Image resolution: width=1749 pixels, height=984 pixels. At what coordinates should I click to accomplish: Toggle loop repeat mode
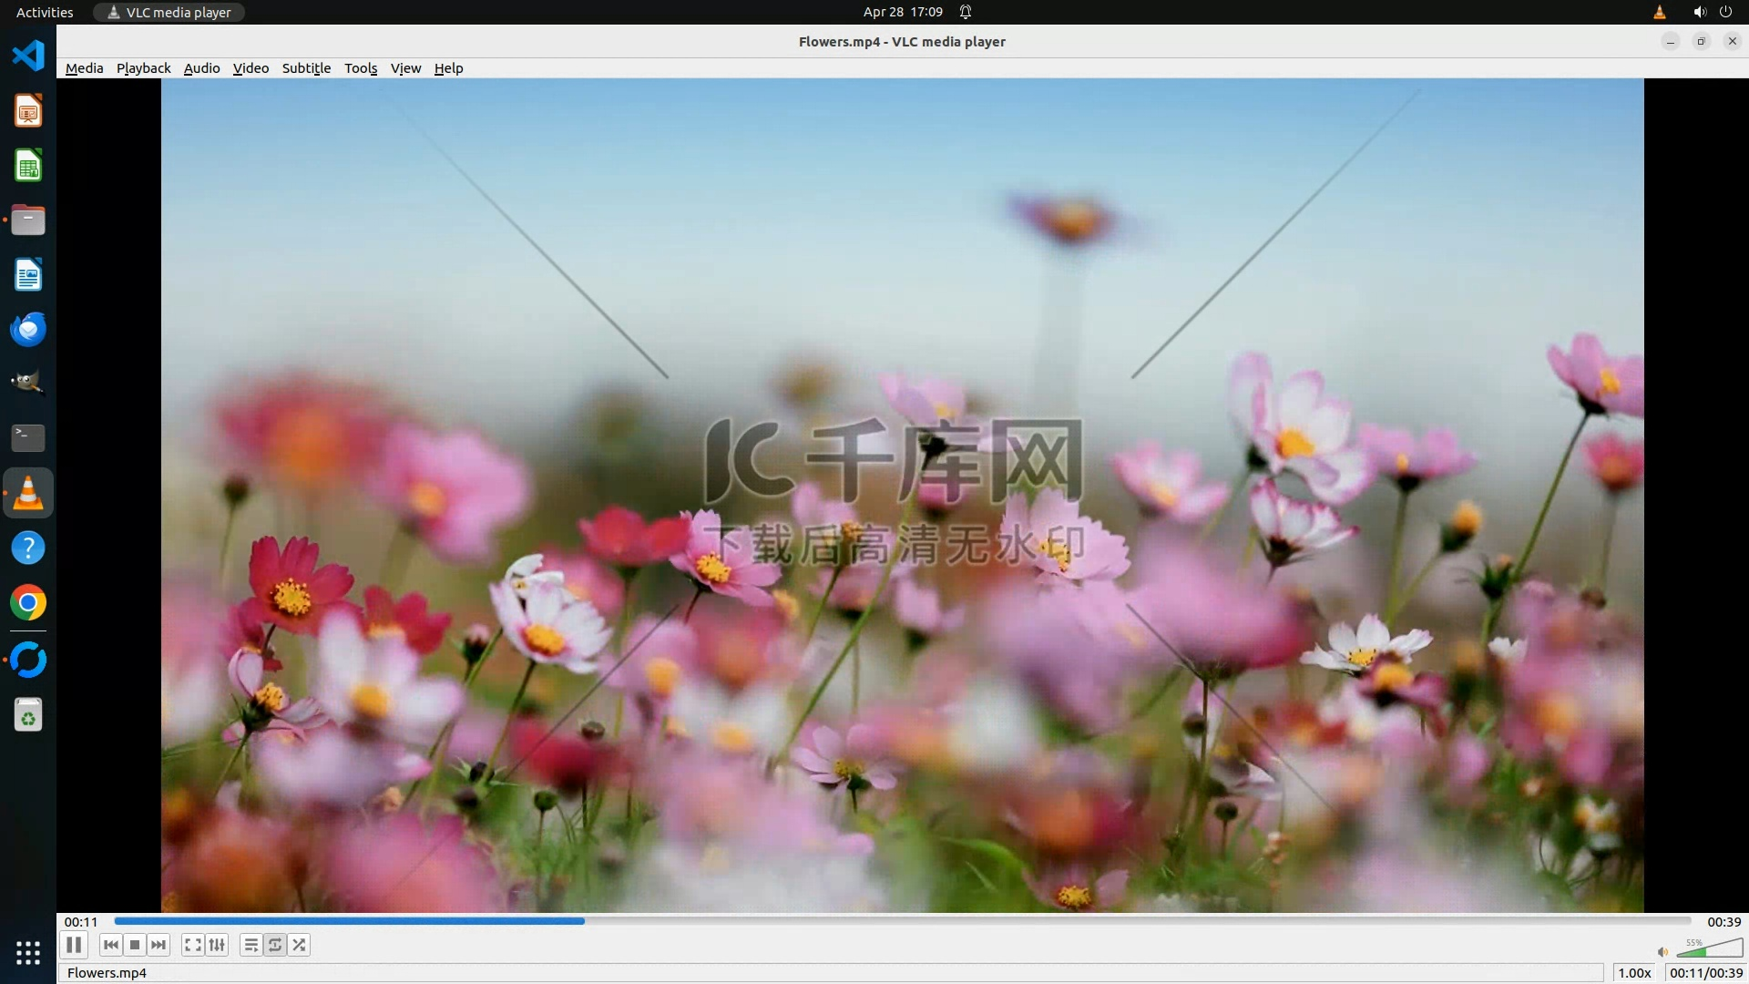275,945
